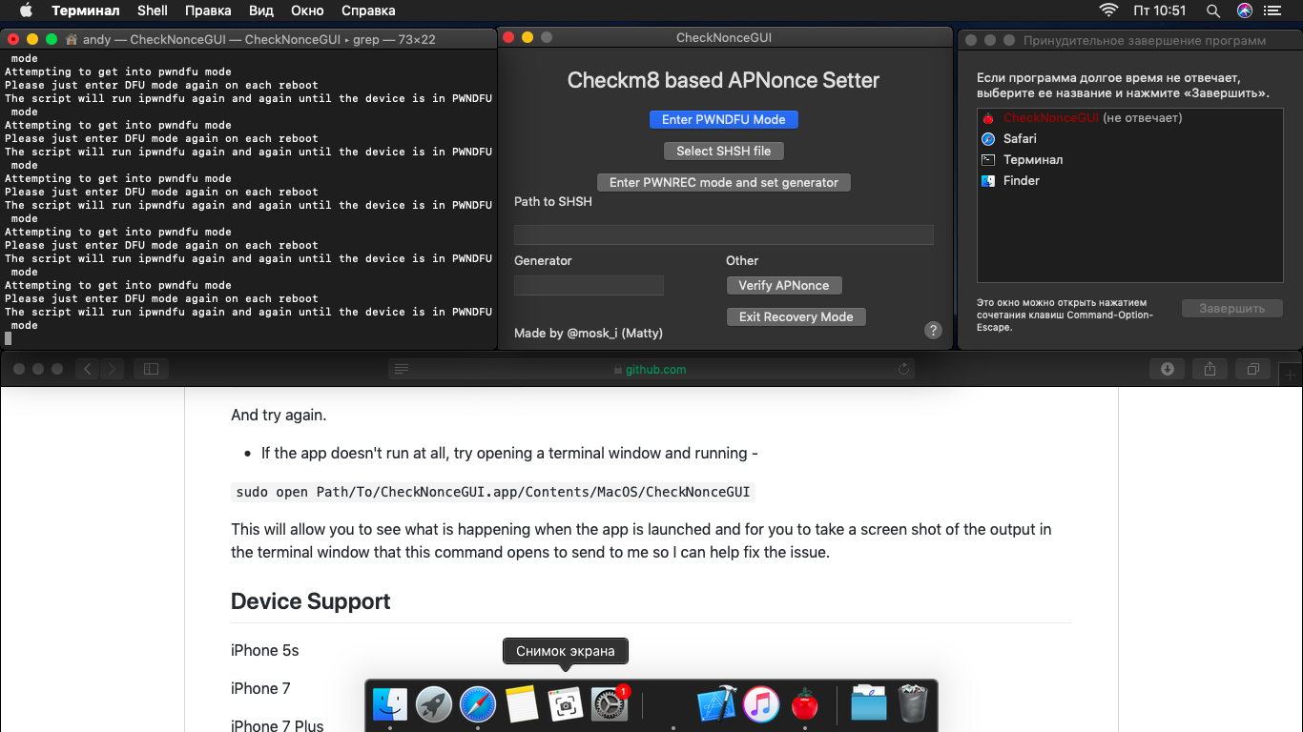Select Safari in the force quit list
The image size is (1303, 732).
(1021, 138)
